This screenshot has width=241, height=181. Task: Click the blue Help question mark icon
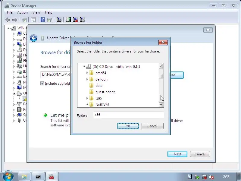42,20
